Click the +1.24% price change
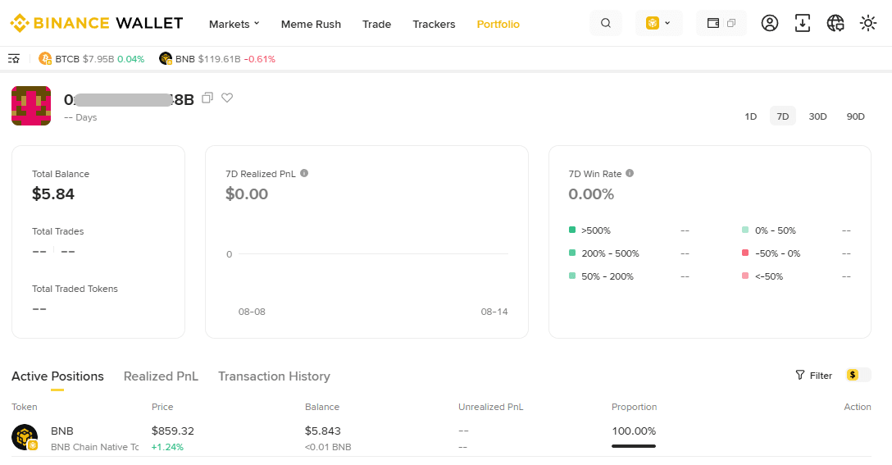The image size is (892, 465). (167, 447)
